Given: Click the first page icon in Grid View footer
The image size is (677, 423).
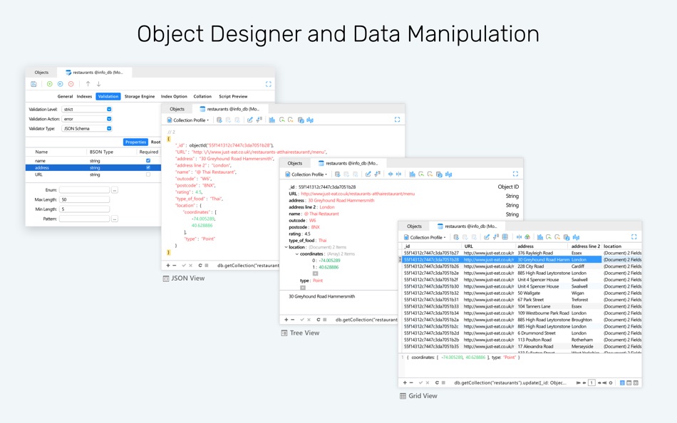Looking at the screenshot, I should [x=579, y=383].
